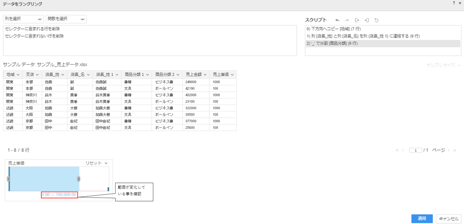
Task: Click the データをラングリング dialog title
Action: 22,4
